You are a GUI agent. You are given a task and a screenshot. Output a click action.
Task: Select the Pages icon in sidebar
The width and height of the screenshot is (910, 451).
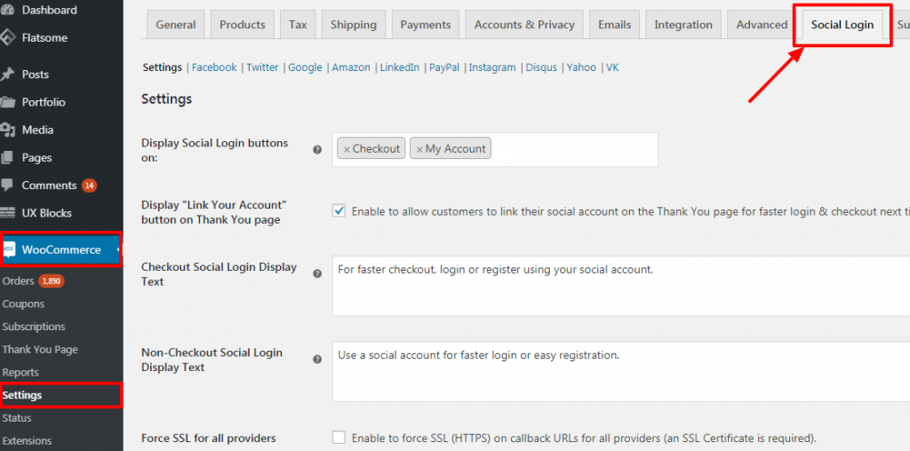7,157
